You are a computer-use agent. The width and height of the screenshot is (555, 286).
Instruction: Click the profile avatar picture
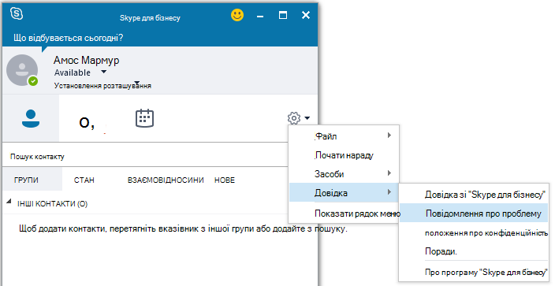click(x=22, y=70)
